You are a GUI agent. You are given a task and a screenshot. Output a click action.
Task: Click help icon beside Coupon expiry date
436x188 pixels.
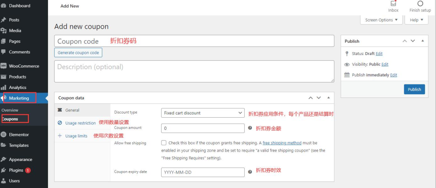(x=250, y=171)
